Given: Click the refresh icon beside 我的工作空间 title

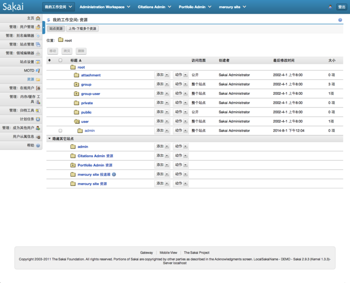Looking at the screenshot, I should click(x=49, y=20).
